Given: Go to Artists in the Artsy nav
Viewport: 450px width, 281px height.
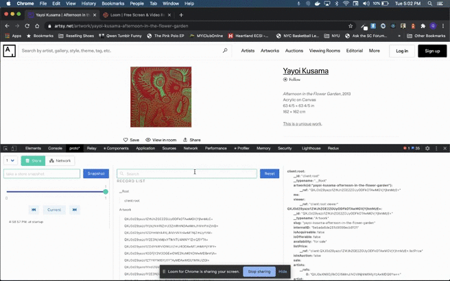Looking at the screenshot, I should pyautogui.click(x=248, y=51).
